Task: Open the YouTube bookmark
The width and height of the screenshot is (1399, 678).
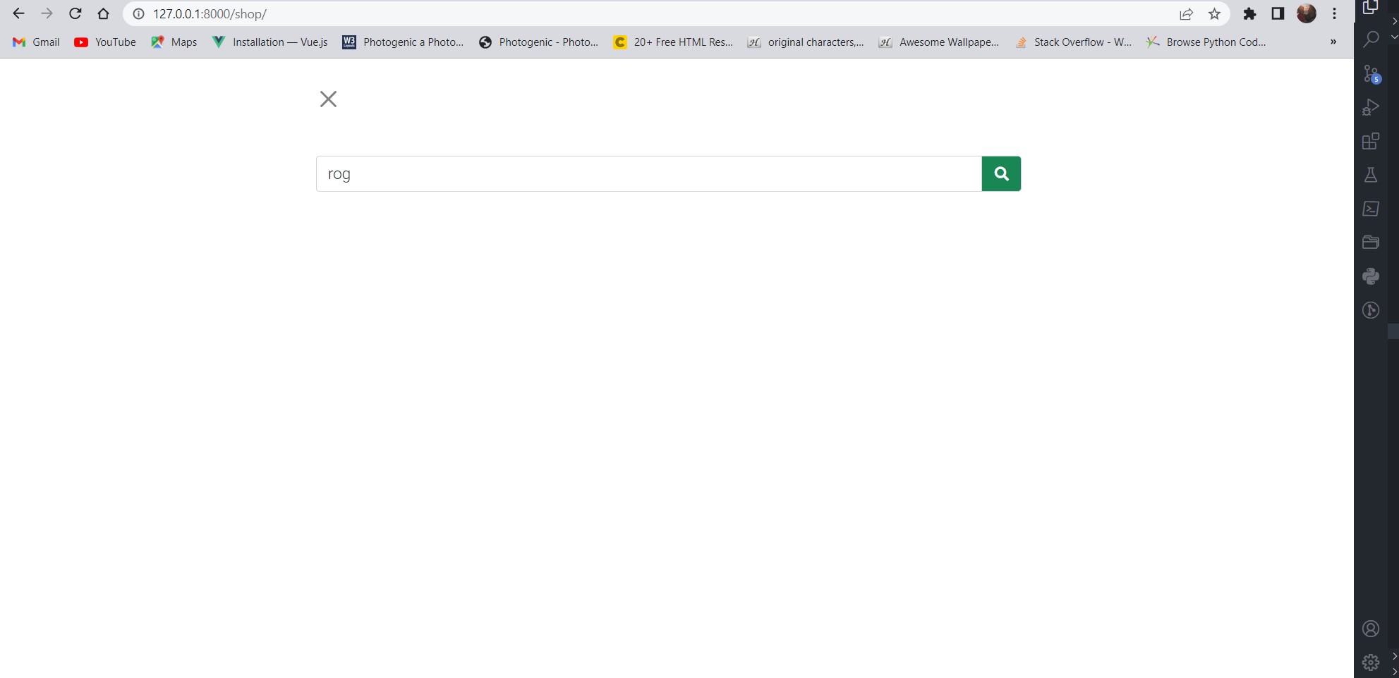Action: coord(105,42)
